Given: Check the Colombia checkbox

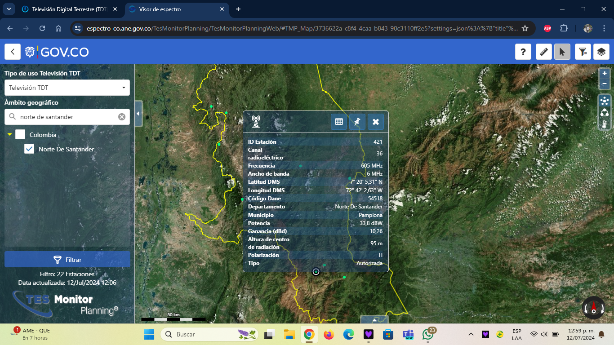Looking at the screenshot, I should (x=20, y=134).
